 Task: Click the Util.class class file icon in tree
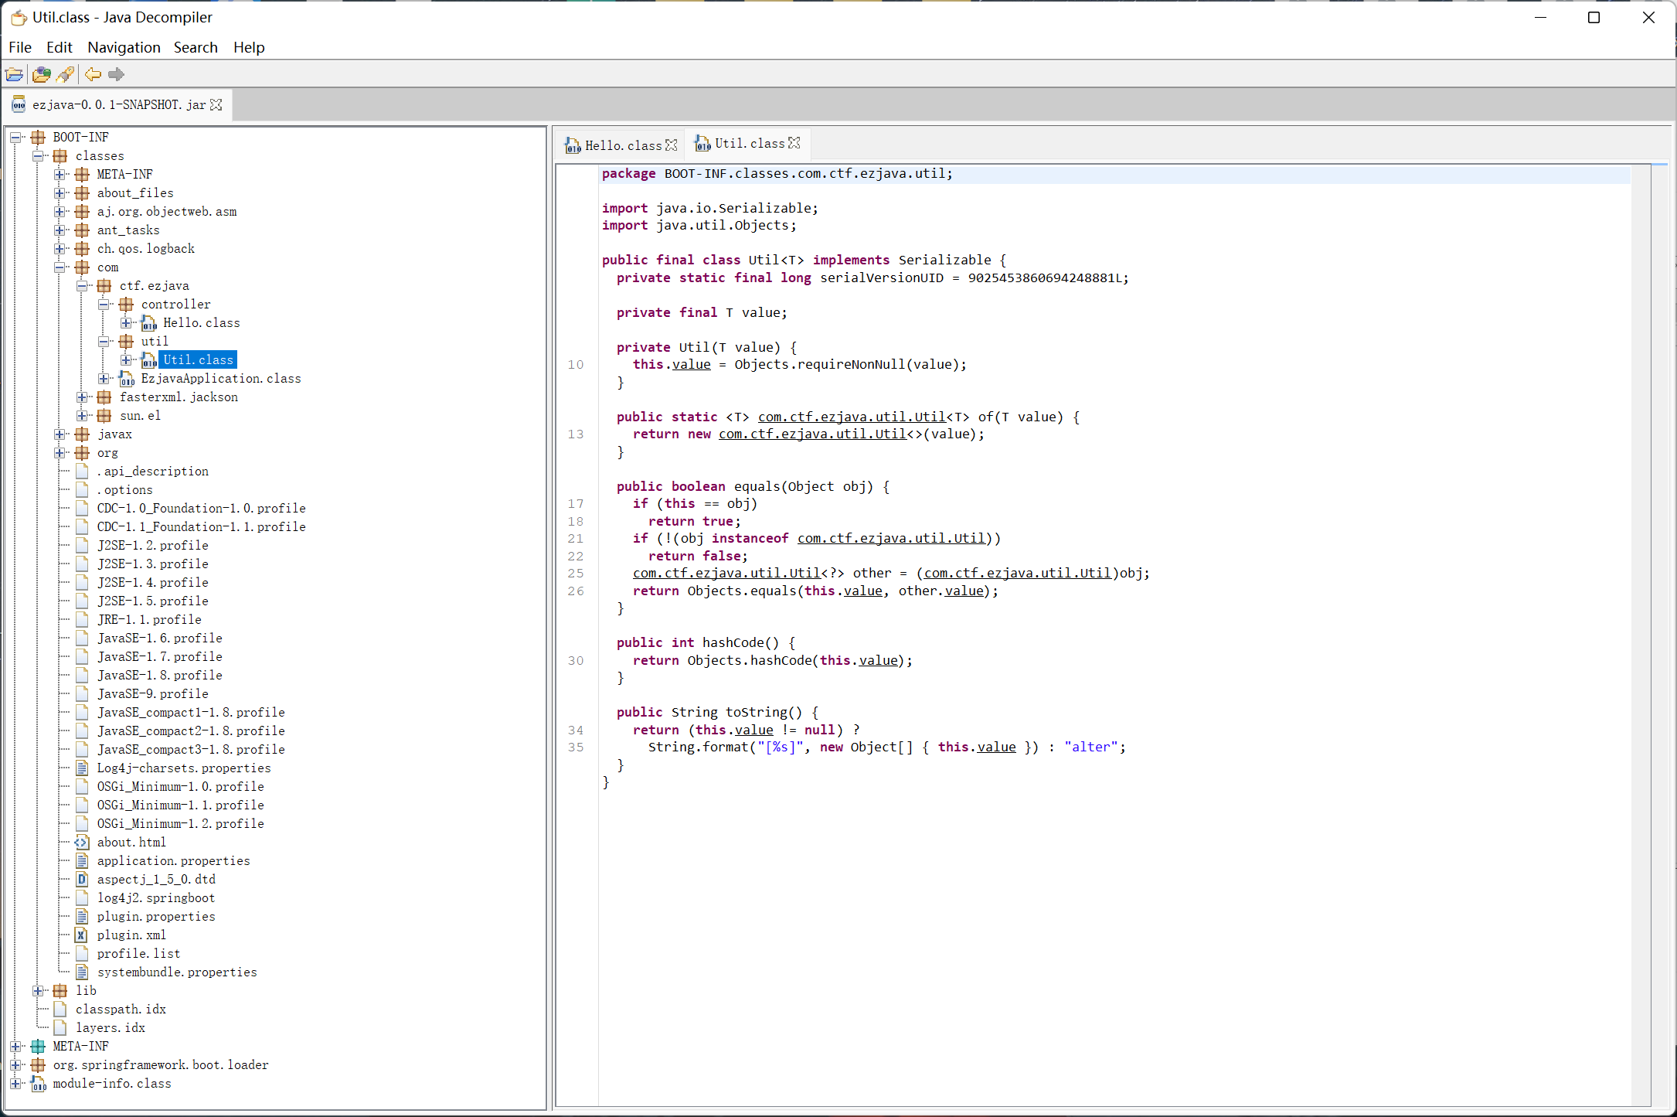149,360
